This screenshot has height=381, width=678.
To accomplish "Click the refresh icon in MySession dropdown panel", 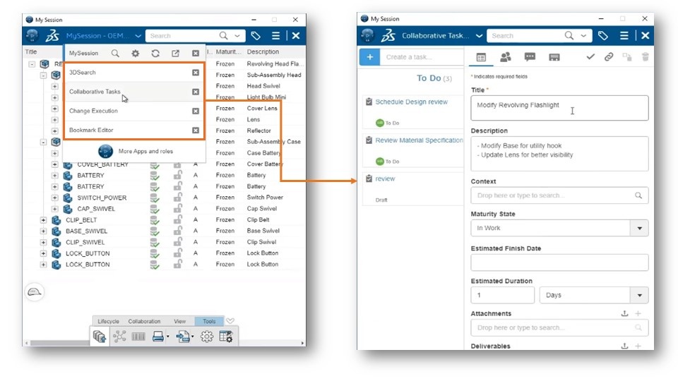I will (155, 53).
